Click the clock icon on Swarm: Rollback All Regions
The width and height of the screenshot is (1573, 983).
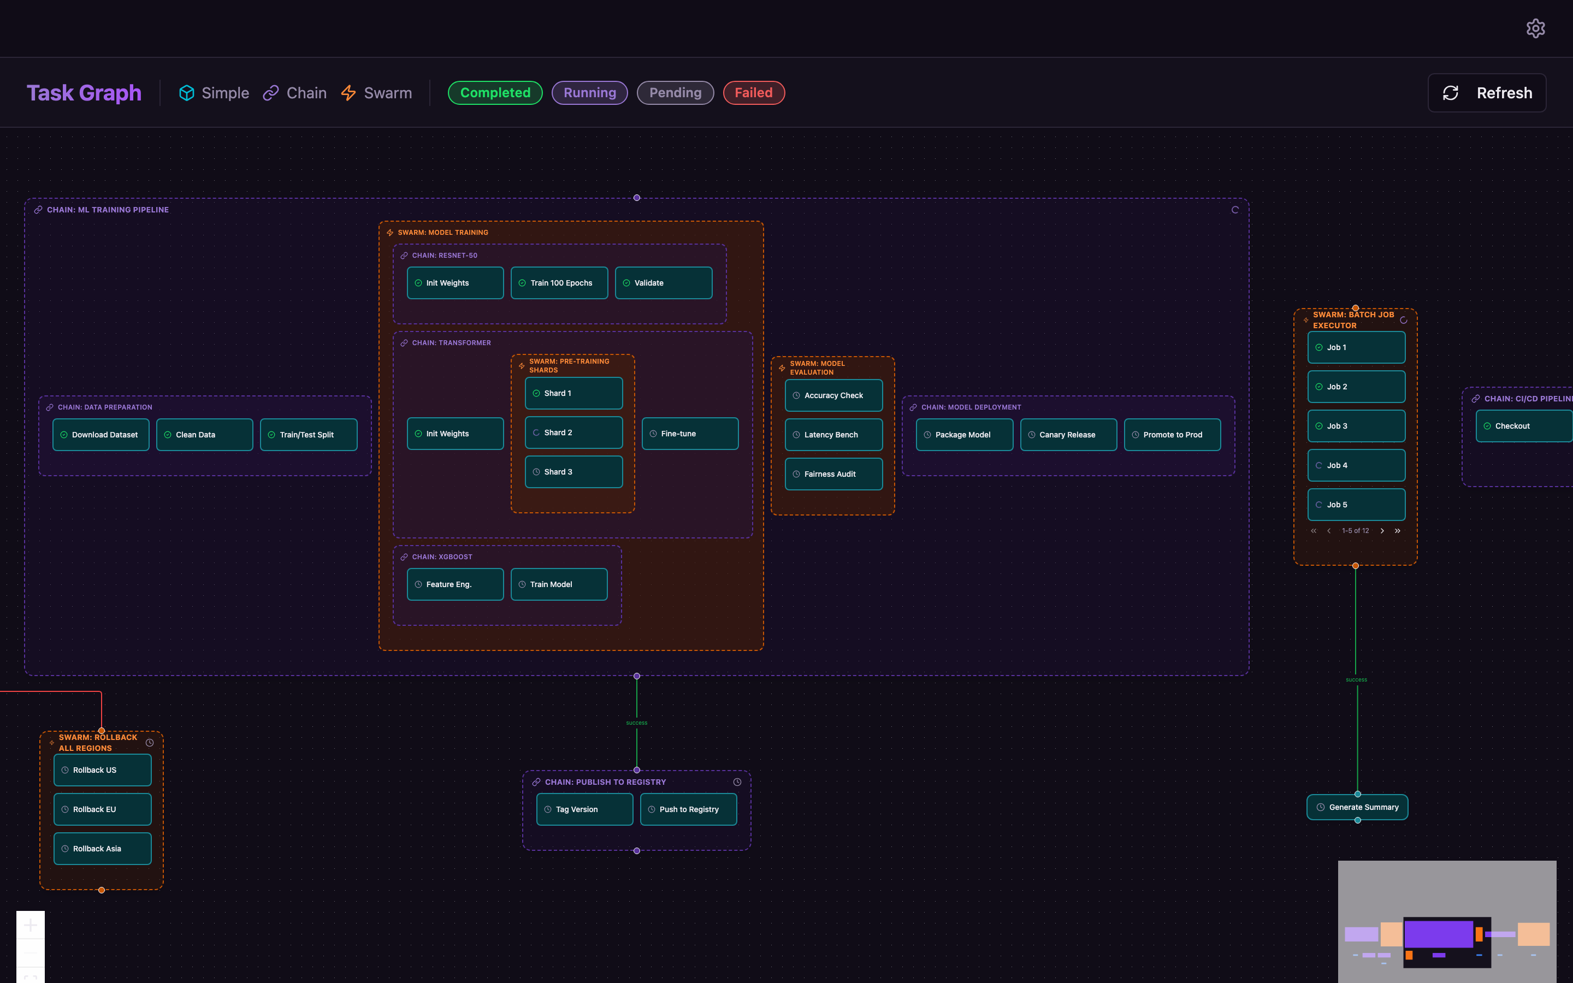click(x=150, y=742)
